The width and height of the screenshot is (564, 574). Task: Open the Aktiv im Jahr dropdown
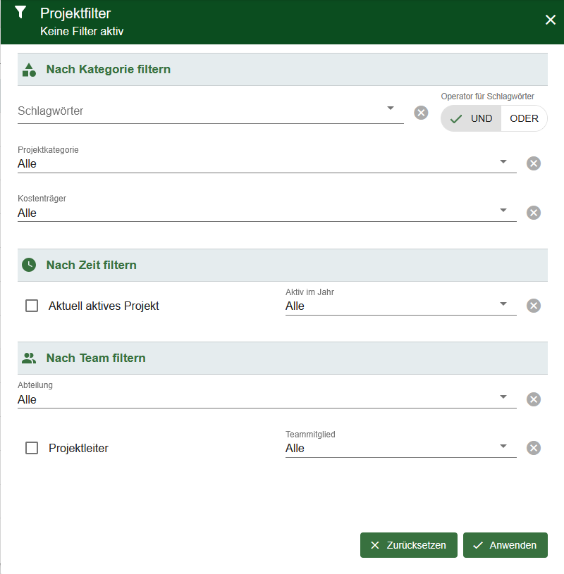pyautogui.click(x=503, y=304)
